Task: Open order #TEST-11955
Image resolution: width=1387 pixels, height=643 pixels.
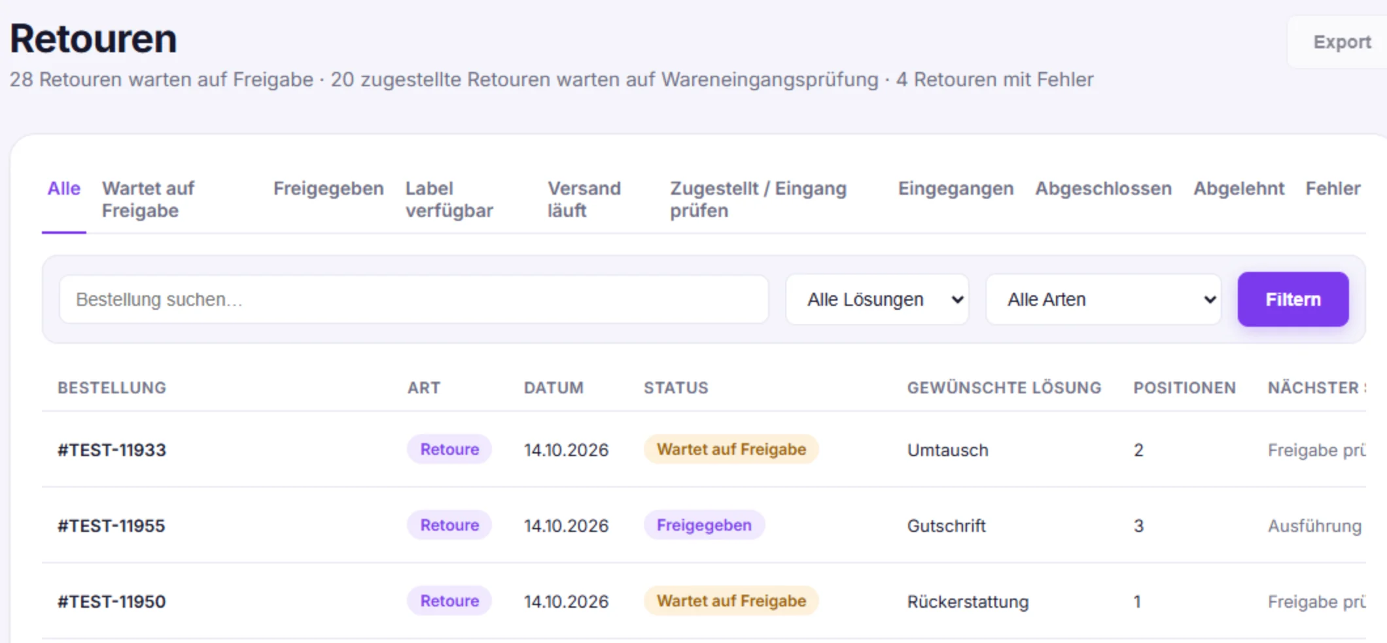Action: click(x=111, y=526)
